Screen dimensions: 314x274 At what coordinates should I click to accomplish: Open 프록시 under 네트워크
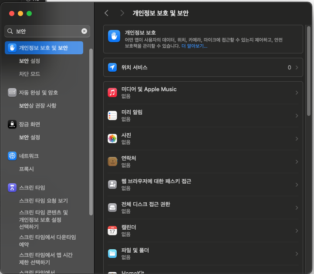point(26,169)
